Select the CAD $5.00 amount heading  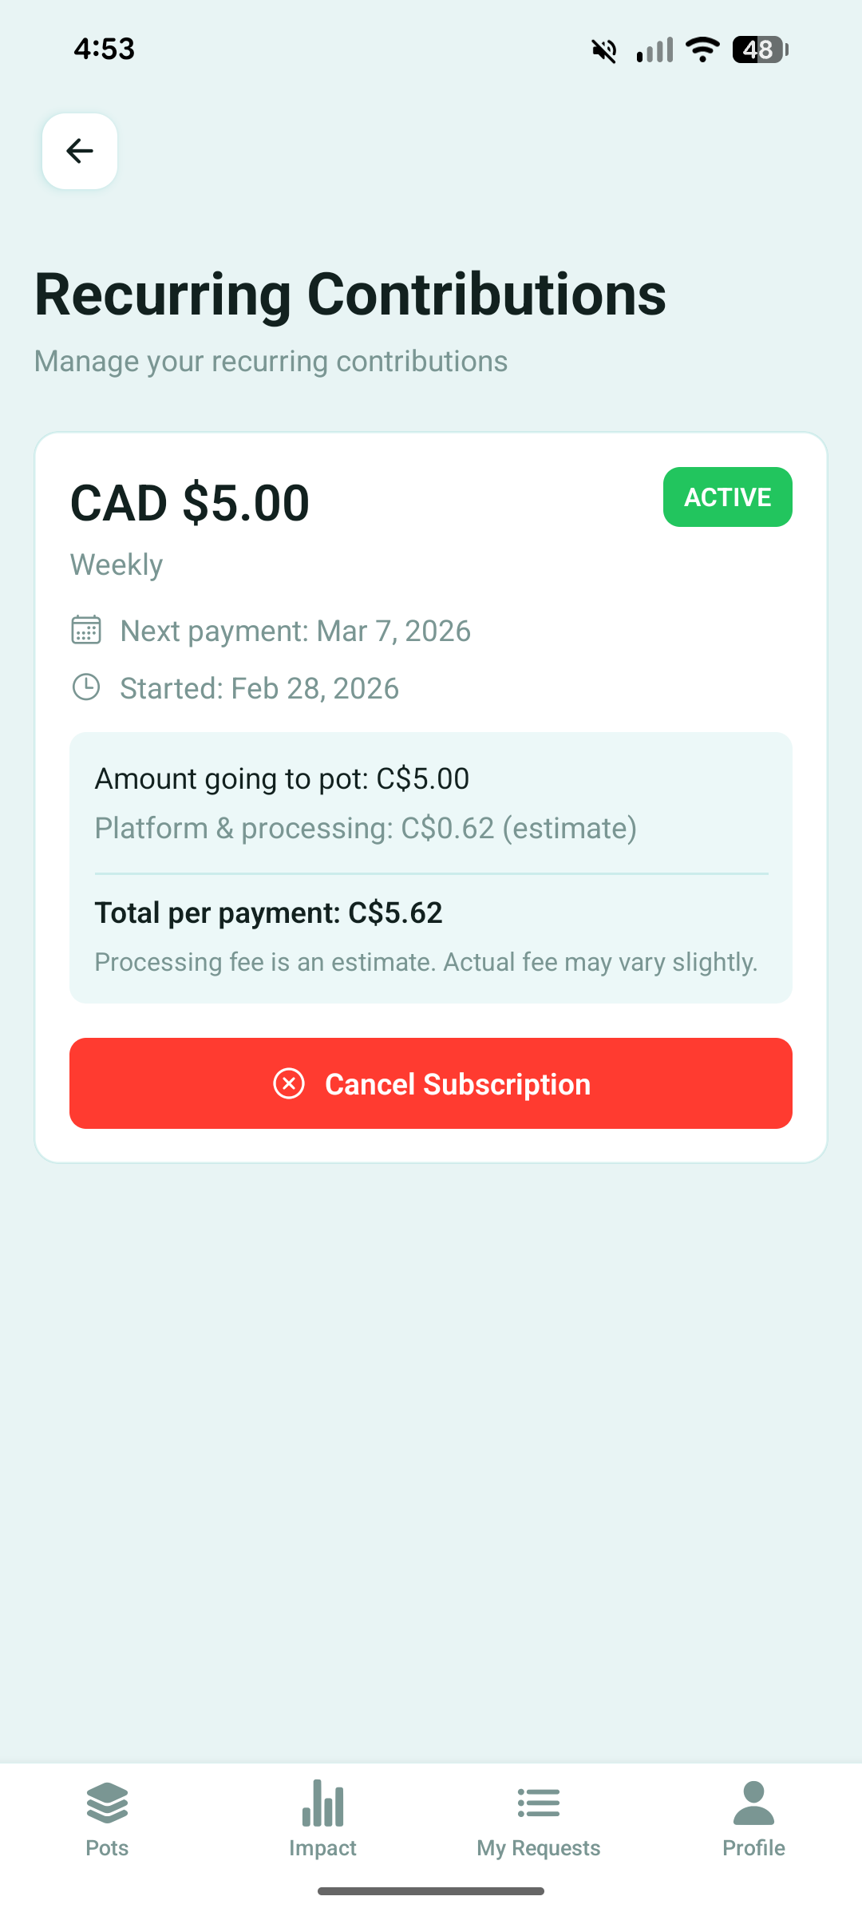(190, 503)
